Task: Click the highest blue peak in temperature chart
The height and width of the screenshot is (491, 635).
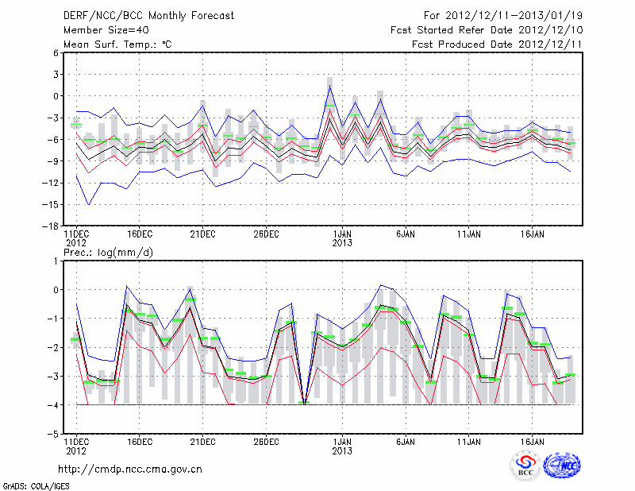Action: click(x=329, y=87)
